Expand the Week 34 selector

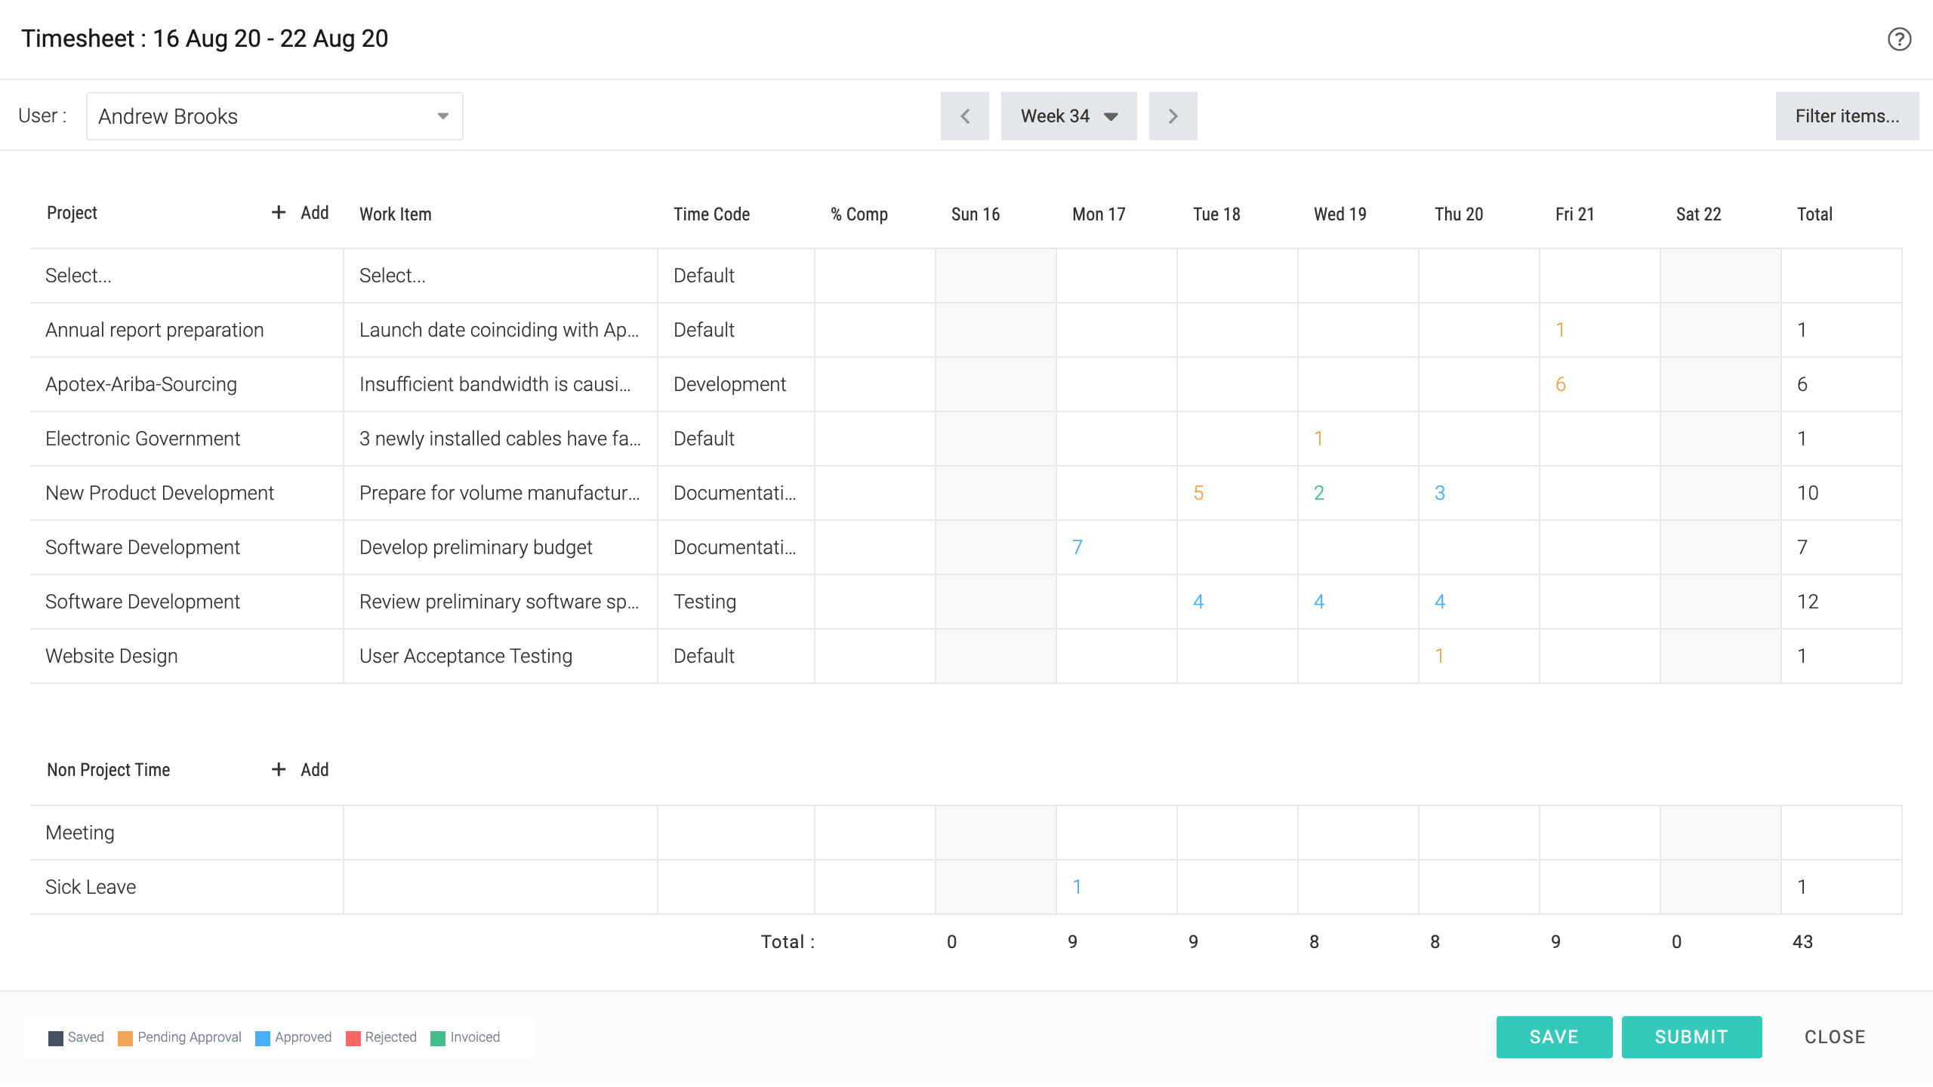pyautogui.click(x=1068, y=116)
